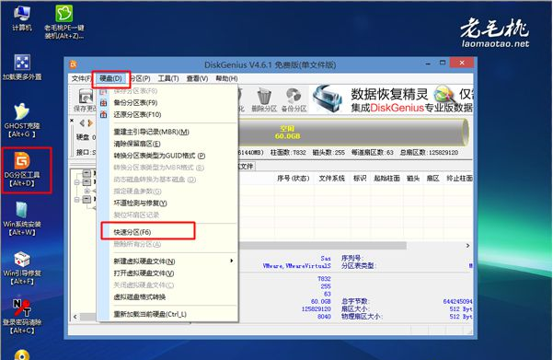This screenshot has width=553, height=360.
Task: Open 老毛桃PE一键装机 desktop icon
Action: click(64, 22)
